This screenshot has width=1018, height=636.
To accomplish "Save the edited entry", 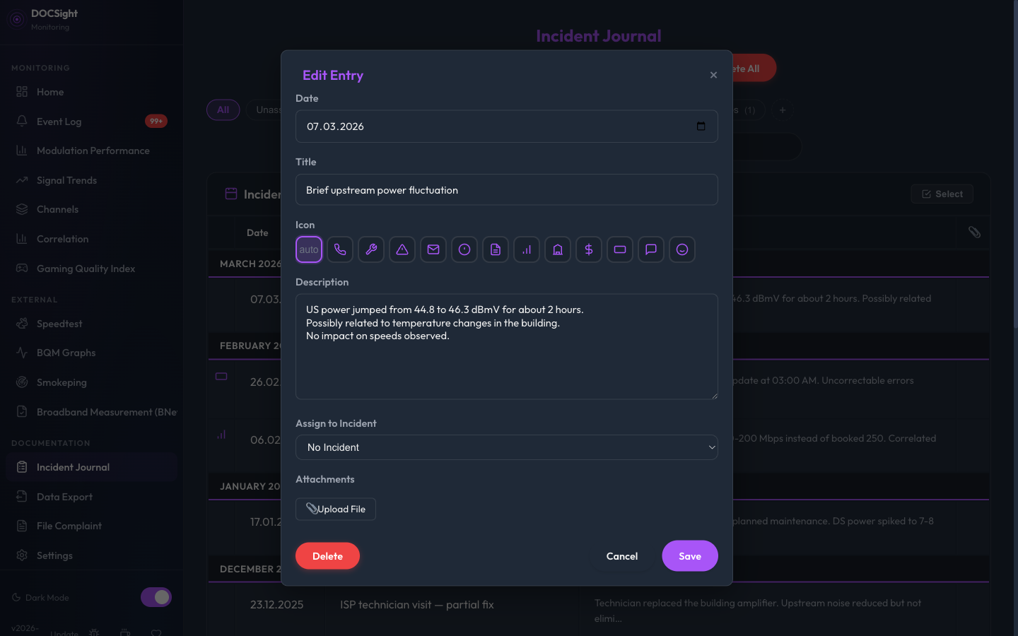I will point(689,555).
